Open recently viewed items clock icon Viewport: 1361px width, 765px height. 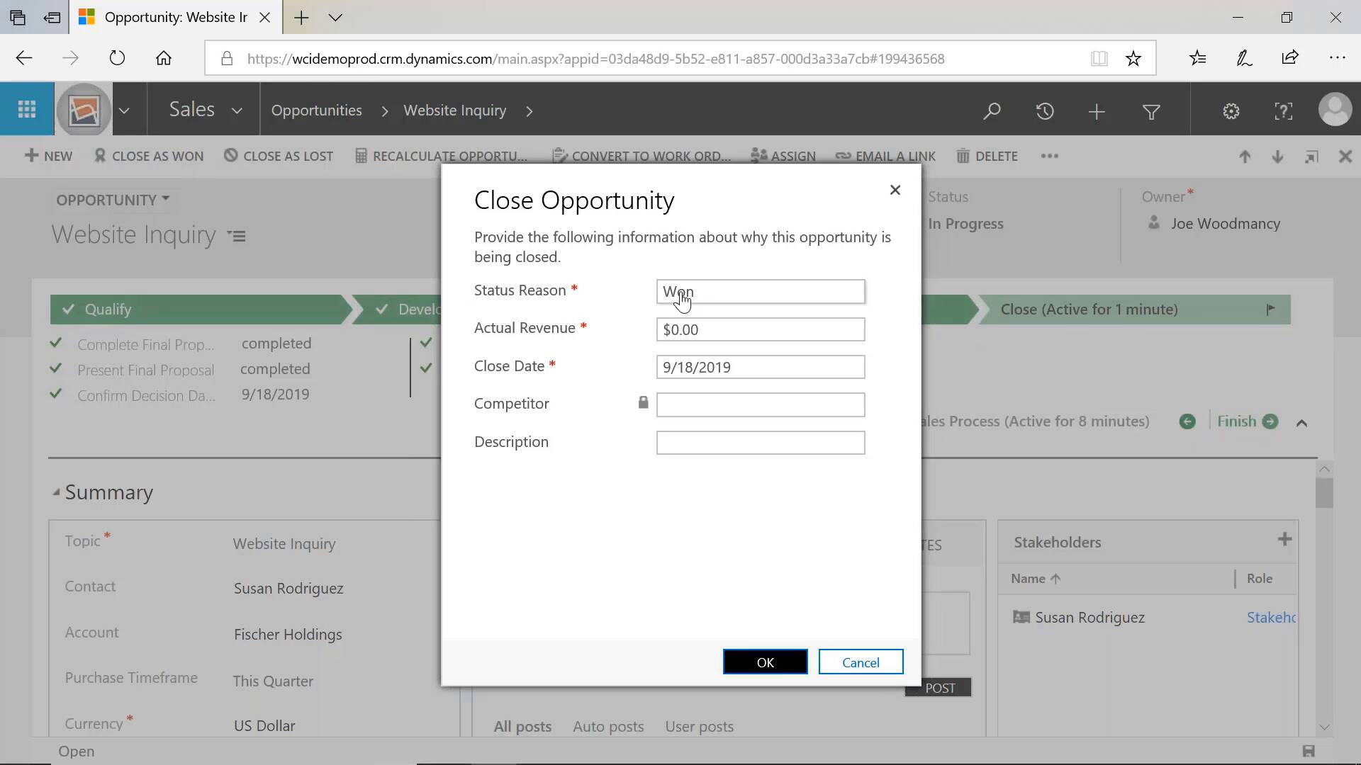click(x=1045, y=110)
